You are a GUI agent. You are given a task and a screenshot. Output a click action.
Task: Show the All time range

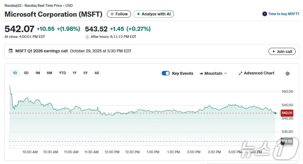tap(97, 73)
